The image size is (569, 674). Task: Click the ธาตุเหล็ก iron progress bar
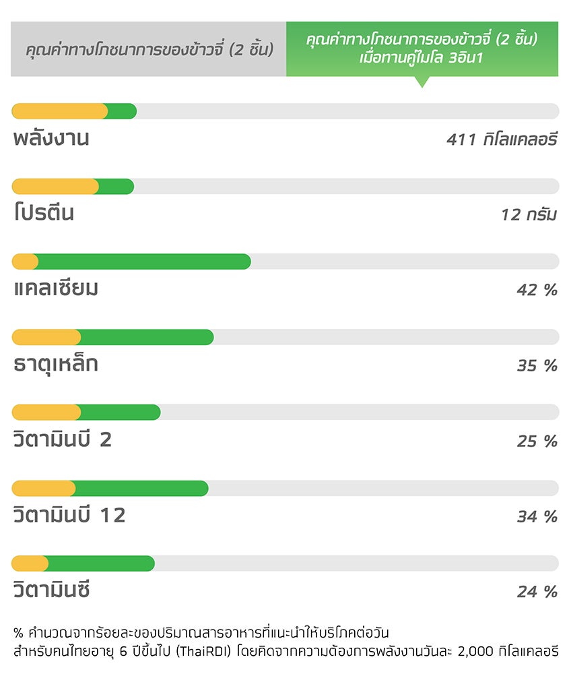tap(285, 337)
